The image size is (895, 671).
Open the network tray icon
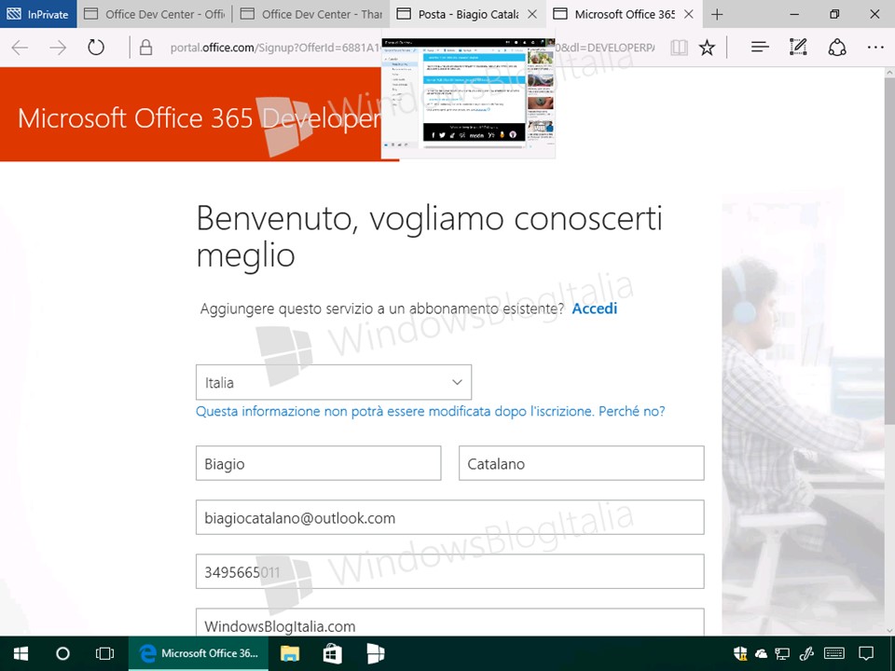pyautogui.click(x=782, y=654)
